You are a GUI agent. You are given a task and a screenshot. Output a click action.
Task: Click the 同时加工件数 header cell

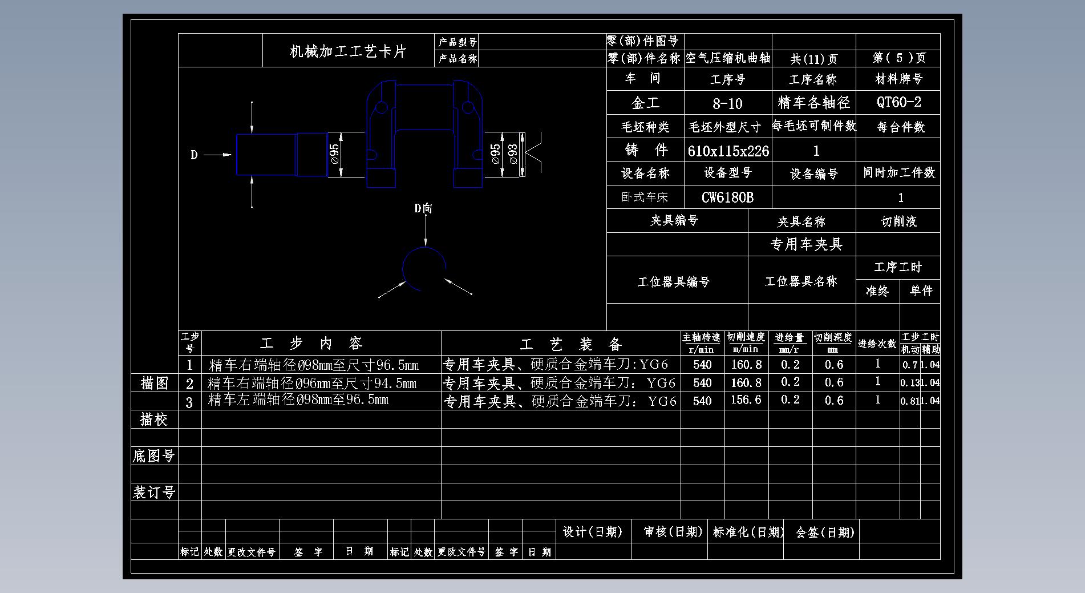[899, 172]
